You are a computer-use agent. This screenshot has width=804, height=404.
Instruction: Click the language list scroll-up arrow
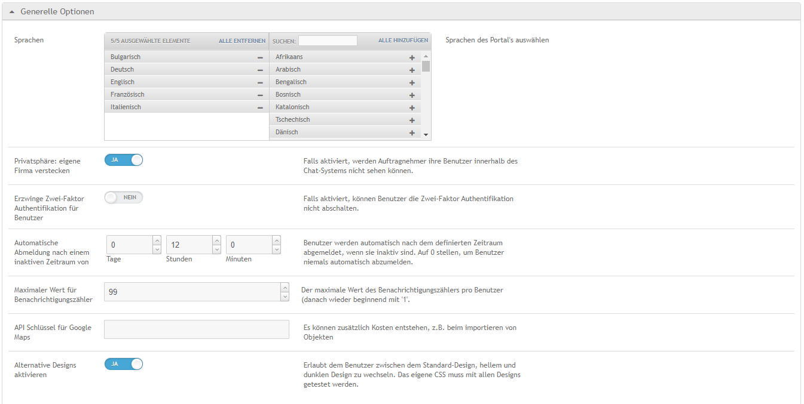tap(426, 56)
